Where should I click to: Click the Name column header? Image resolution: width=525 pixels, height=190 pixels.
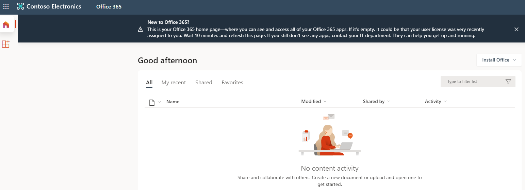point(173,102)
